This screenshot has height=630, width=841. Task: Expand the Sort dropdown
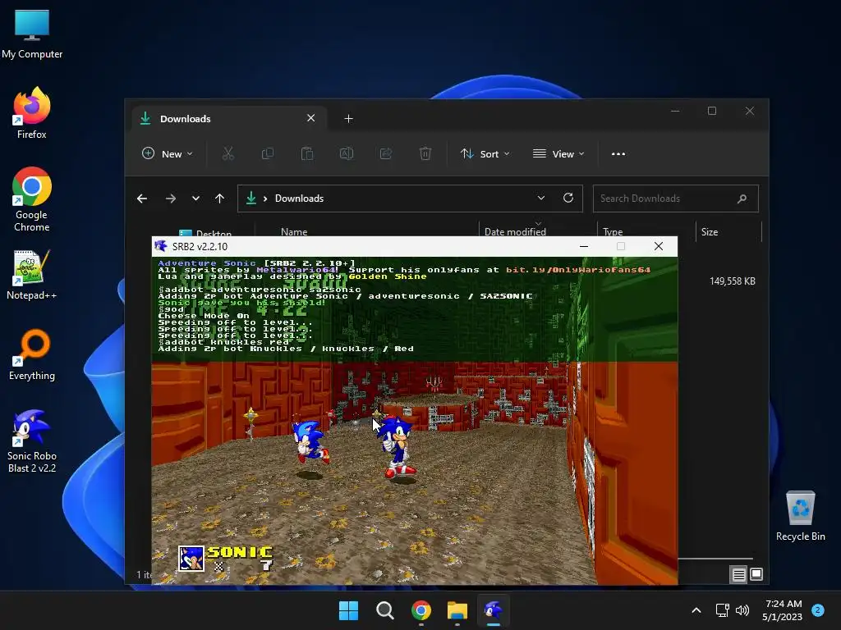485,153
